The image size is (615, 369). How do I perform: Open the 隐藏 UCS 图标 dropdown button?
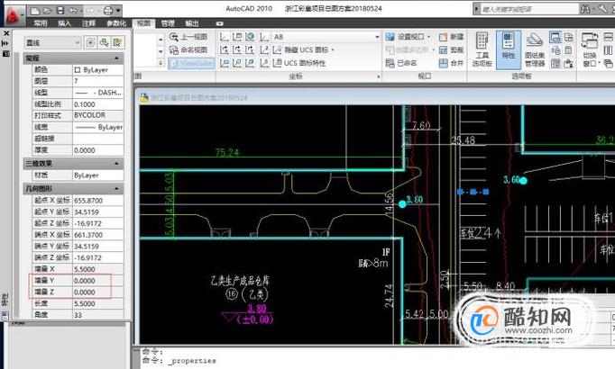coord(304,49)
